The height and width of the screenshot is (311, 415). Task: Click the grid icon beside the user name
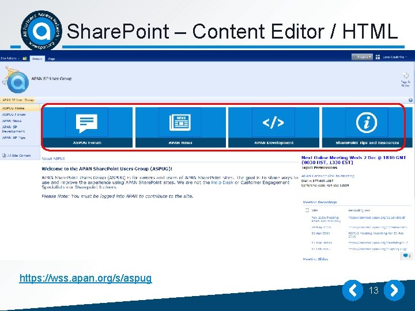tap(378, 57)
